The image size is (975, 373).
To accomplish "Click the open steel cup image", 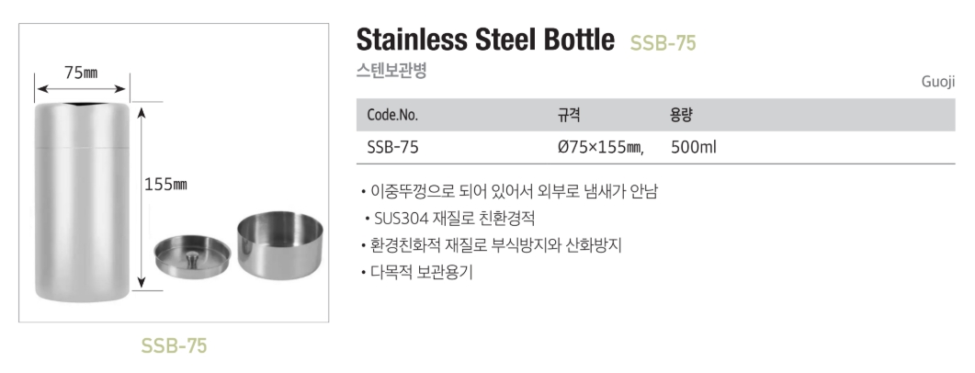I will 280,245.
